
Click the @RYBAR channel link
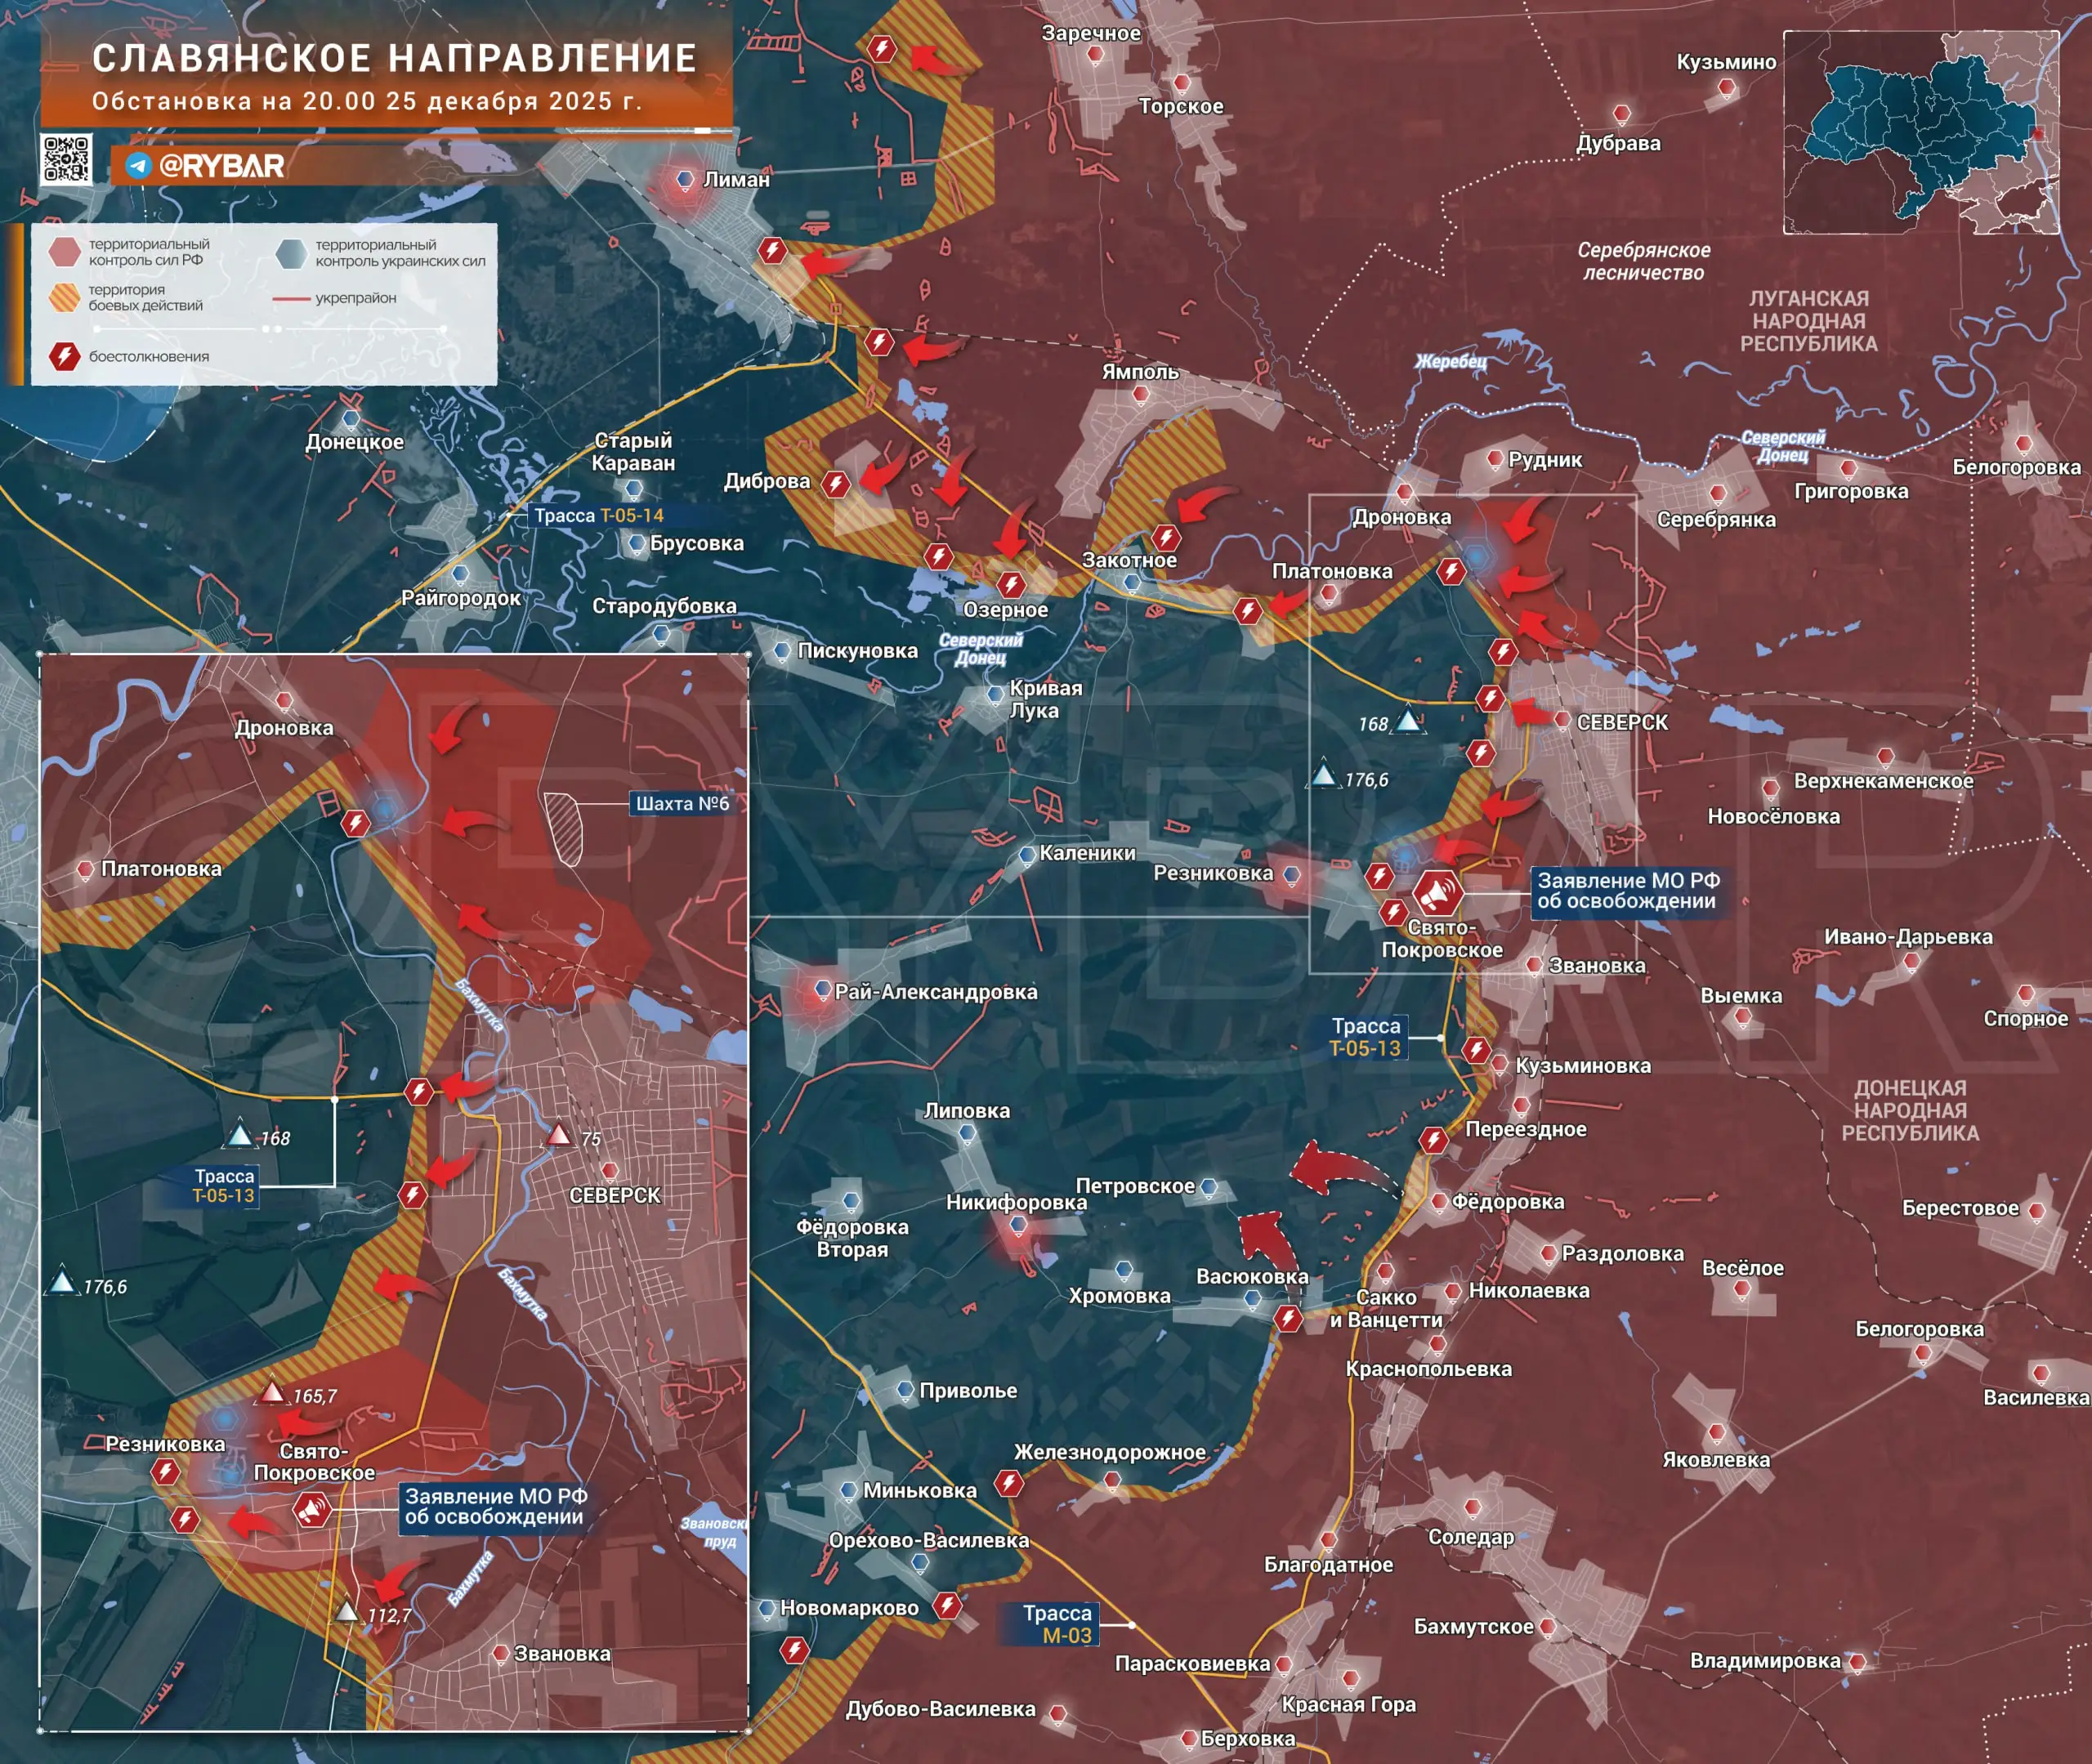(221, 166)
